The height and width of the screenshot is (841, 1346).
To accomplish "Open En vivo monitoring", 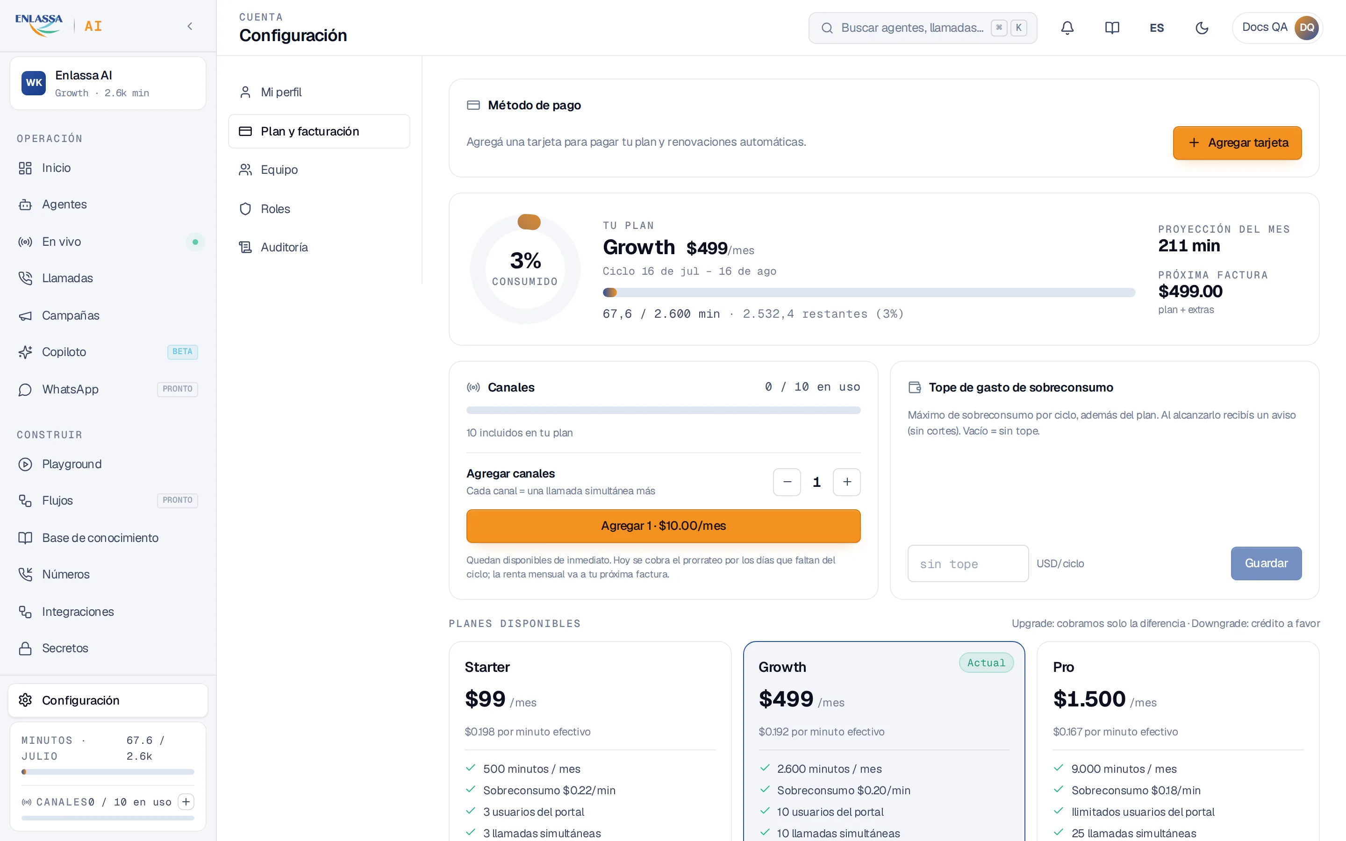I will [108, 242].
